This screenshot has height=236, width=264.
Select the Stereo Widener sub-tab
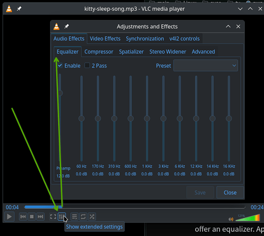[168, 52]
